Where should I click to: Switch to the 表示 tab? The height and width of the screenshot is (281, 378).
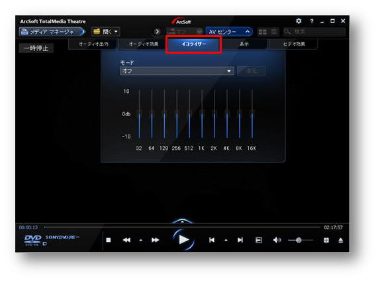pos(244,44)
